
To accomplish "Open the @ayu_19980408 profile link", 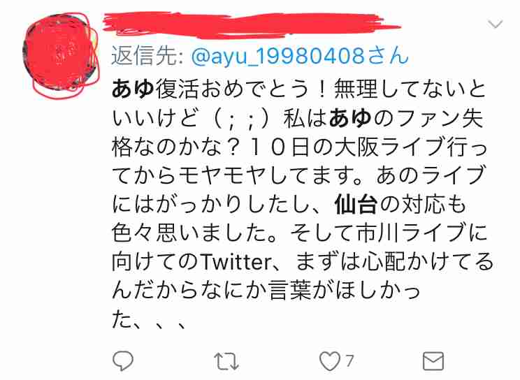I will tap(278, 56).
